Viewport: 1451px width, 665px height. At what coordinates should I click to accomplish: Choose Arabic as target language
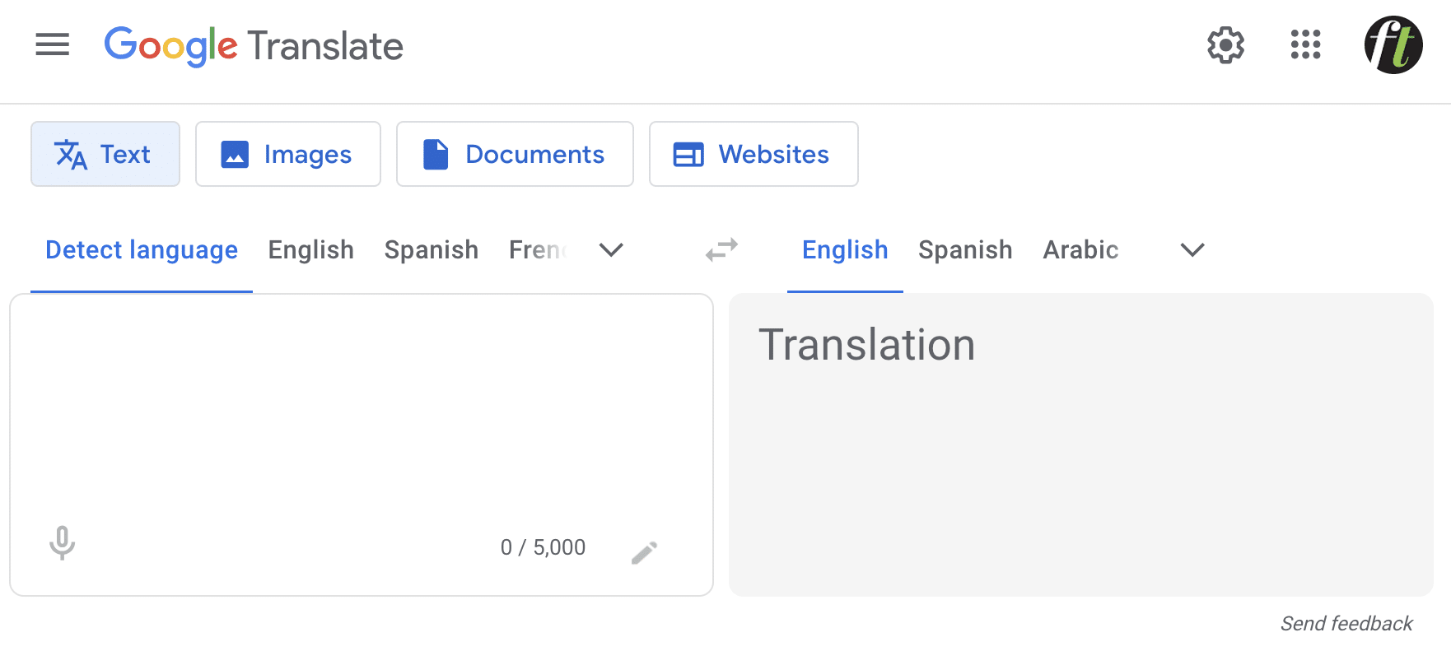[1080, 250]
